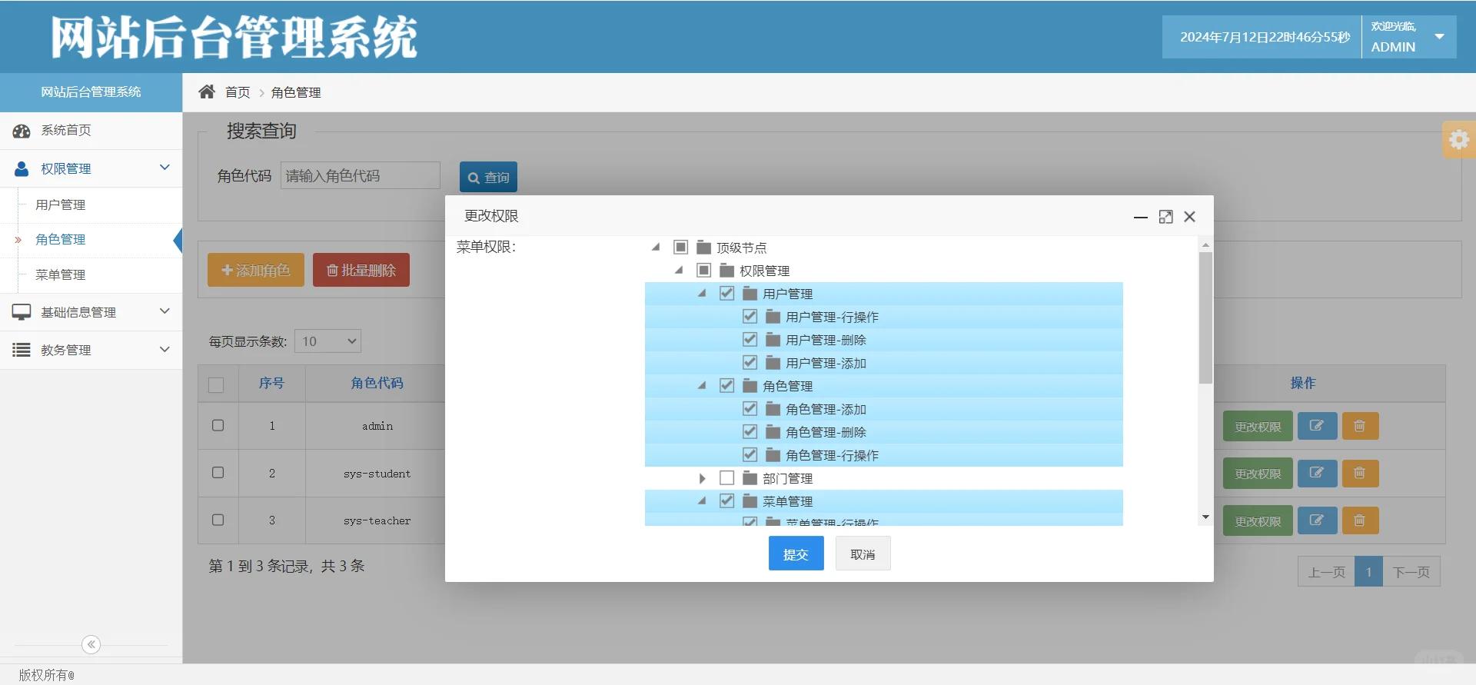Image resolution: width=1476 pixels, height=685 pixels.
Task: Open the gear settings panel at right edge
Action: click(x=1459, y=139)
